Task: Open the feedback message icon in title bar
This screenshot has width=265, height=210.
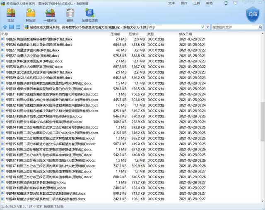Action: [x=235, y=3]
